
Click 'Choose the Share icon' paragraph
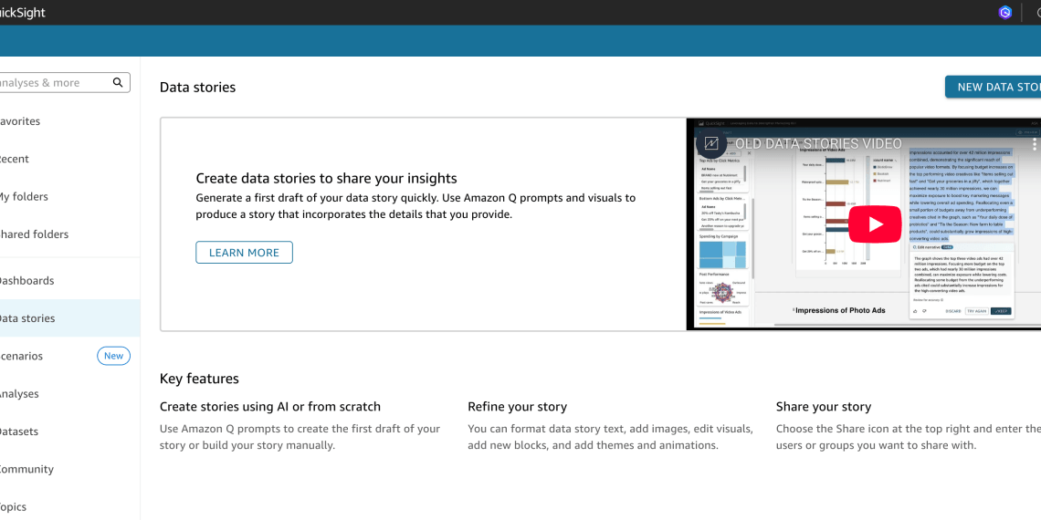pos(909,437)
